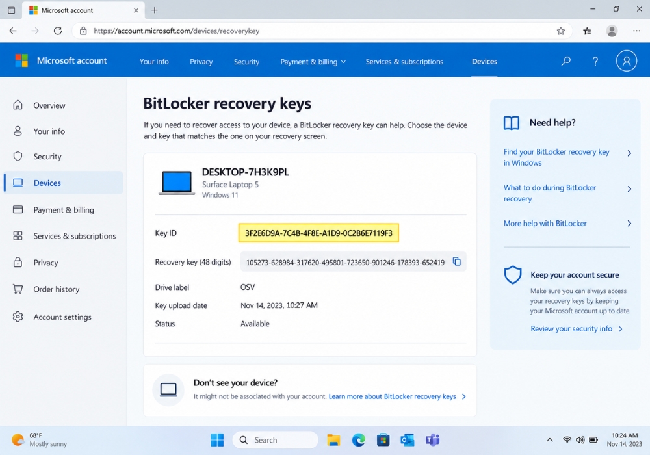The height and width of the screenshot is (455, 650).
Task: Show hidden icons in system tray
Action: tap(550, 440)
